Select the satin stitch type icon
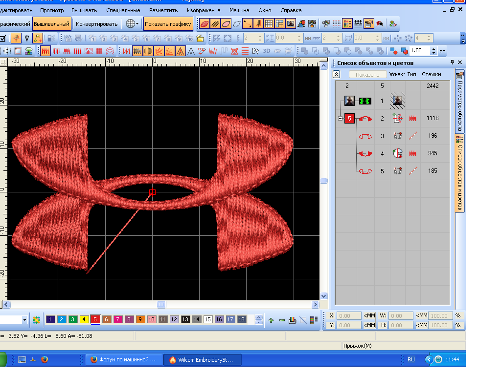This screenshot has width=501, height=375. 45,51
